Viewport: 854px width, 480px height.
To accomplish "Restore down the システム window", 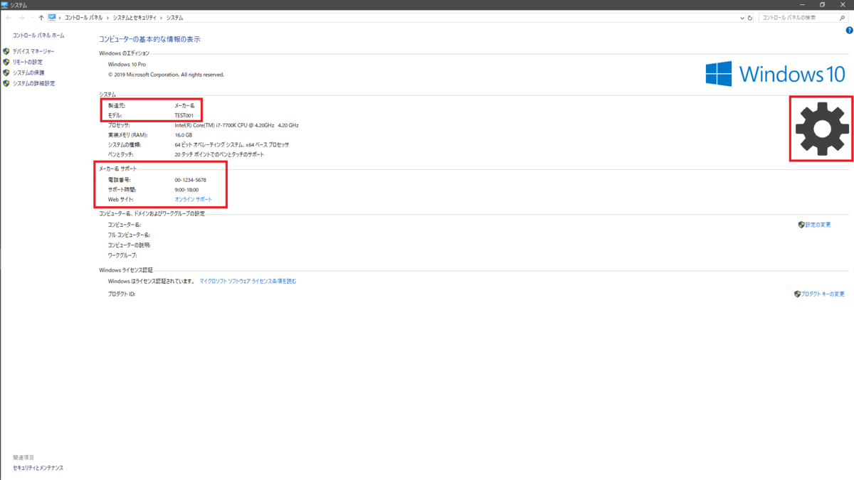I will tap(822, 5).
